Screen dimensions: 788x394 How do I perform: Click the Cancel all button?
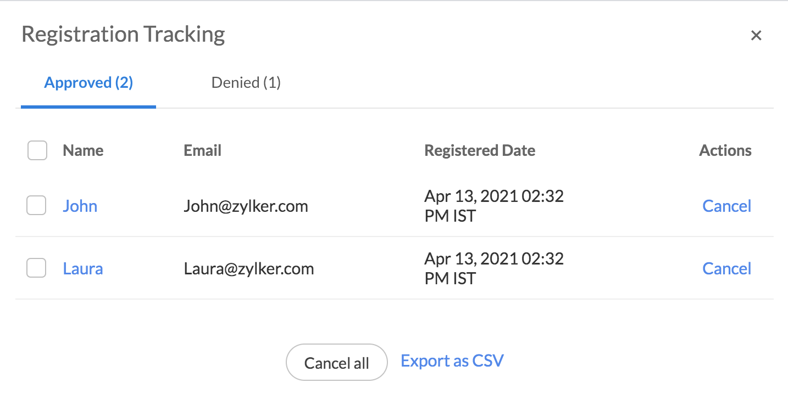337,362
